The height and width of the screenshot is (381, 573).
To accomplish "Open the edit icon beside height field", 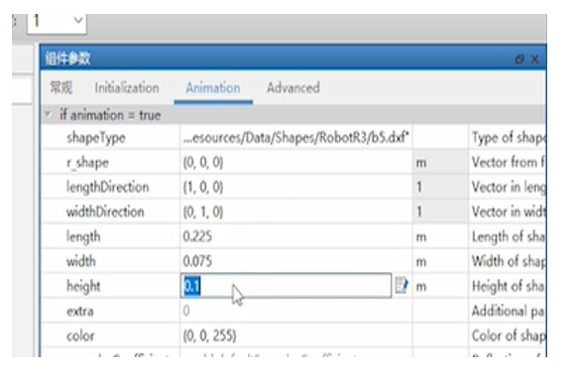I will point(401,285).
